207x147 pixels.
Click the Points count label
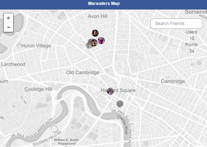click(192, 45)
